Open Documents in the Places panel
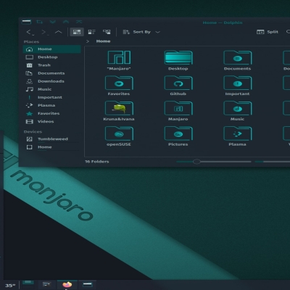This screenshot has height=290, width=290. (52, 73)
